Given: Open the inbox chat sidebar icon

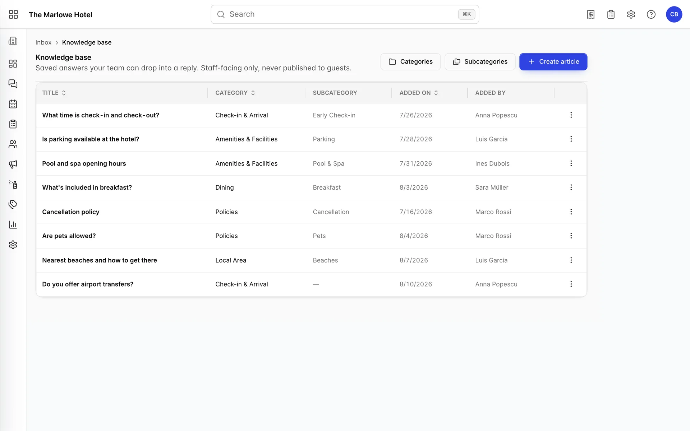Looking at the screenshot, I should (x=13, y=84).
